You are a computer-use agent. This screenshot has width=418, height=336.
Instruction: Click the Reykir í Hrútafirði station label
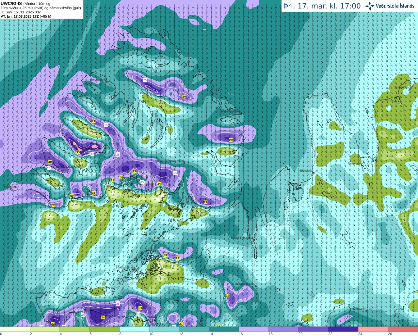click(x=242, y=238)
